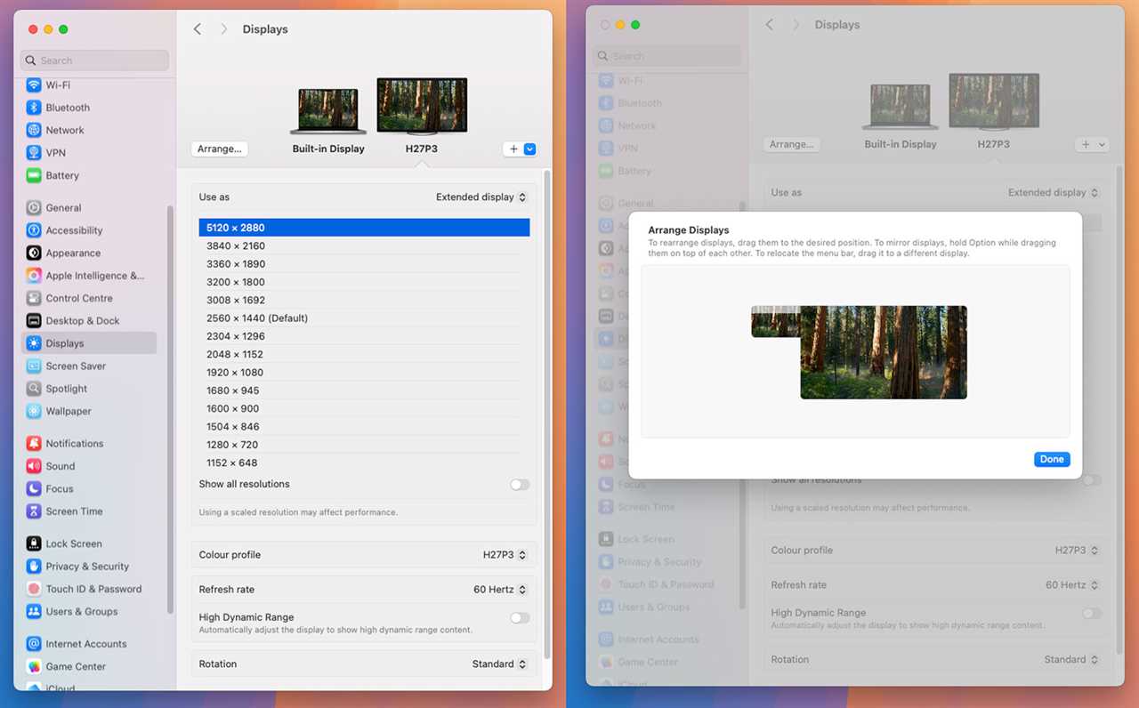1139x708 pixels.
Task: Enable High Dynamic Range
Action: click(519, 616)
